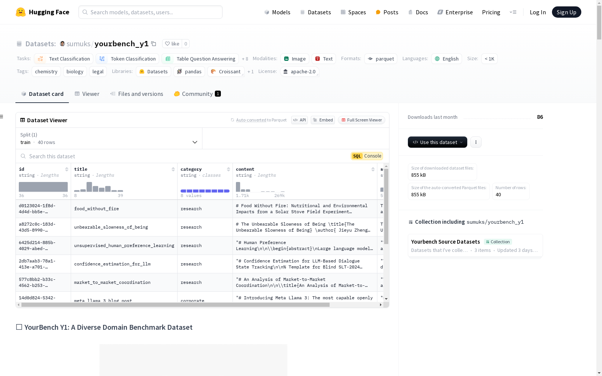Select the Text Classification task tag
This screenshot has width=602, height=376.
click(x=64, y=59)
